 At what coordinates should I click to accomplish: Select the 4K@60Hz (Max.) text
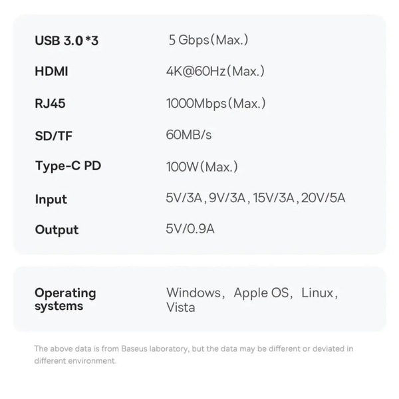click(x=215, y=71)
